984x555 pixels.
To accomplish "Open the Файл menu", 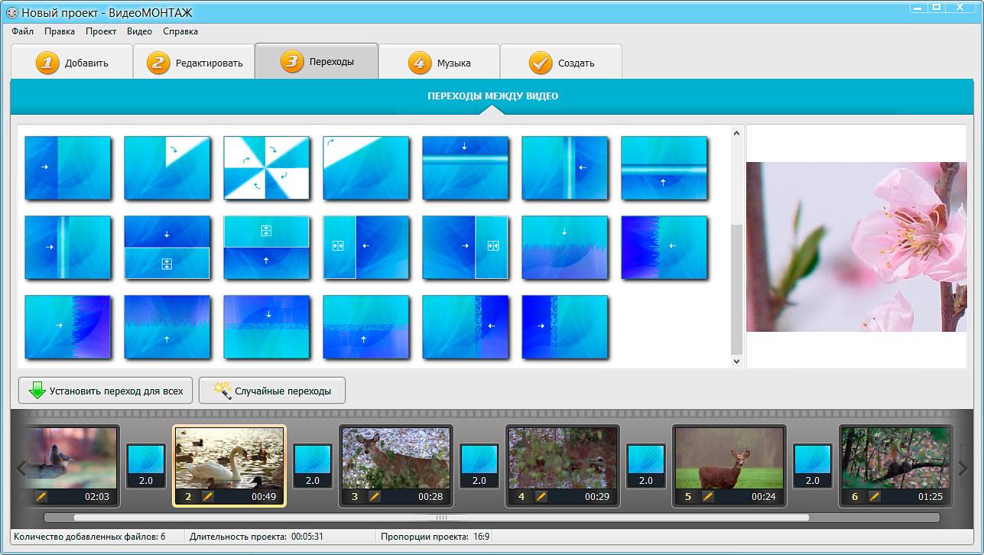I will tap(23, 31).
